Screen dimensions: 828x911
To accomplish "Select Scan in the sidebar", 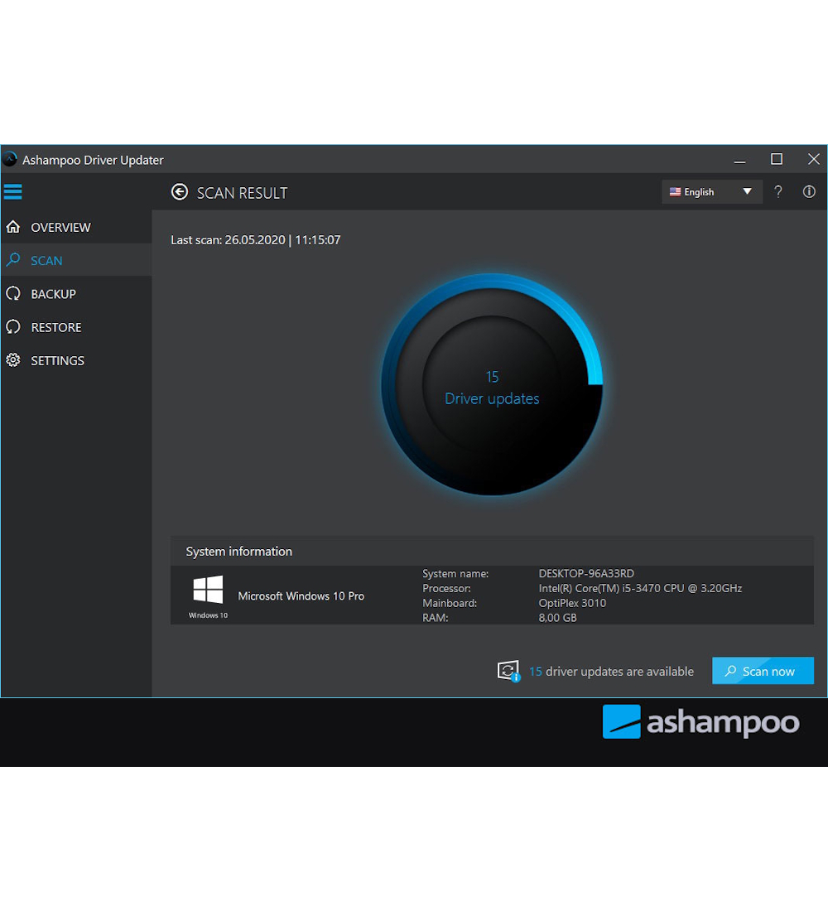I will (x=46, y=260).
